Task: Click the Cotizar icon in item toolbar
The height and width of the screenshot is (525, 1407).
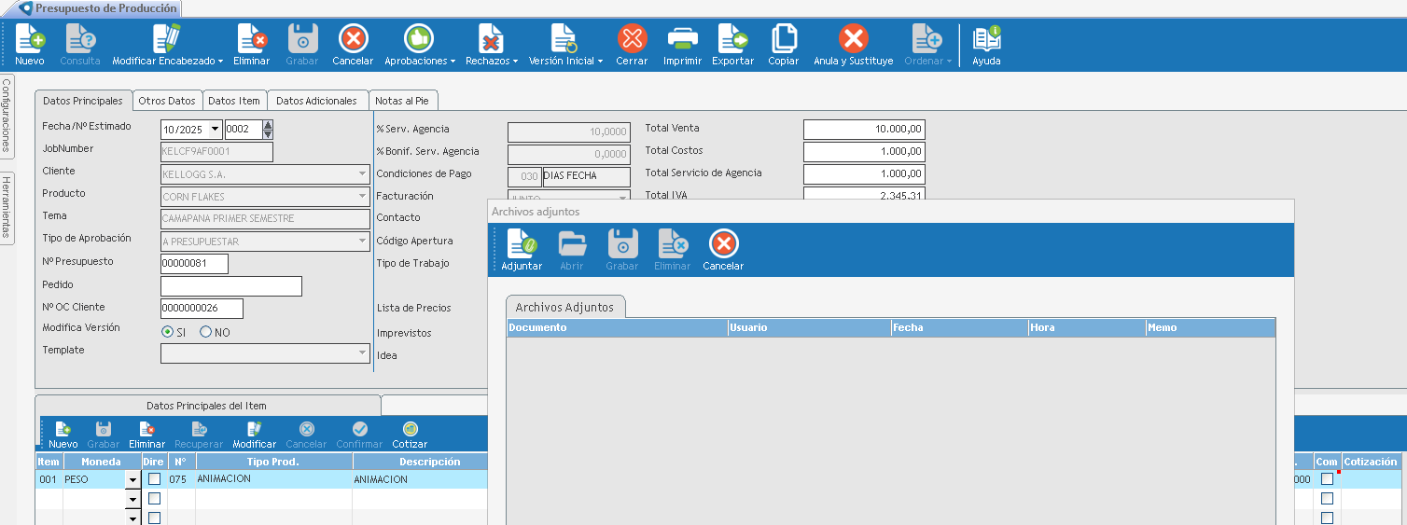Action: point(410,435)
